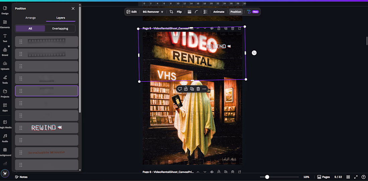Screen dimensions: 368x181
Task: Click the Page 5 title text
Action: [x=168, y=28]
